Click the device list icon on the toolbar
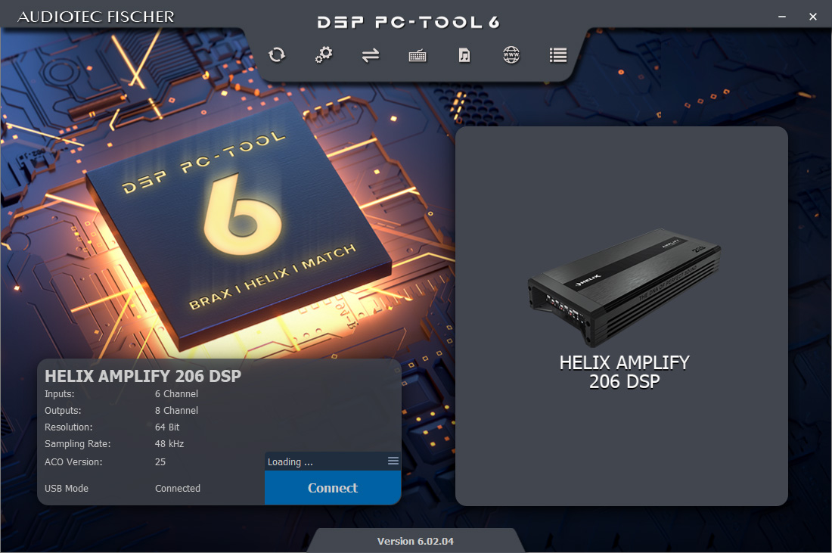The height and width of the screenshot is (553, 832). [557, 55]
